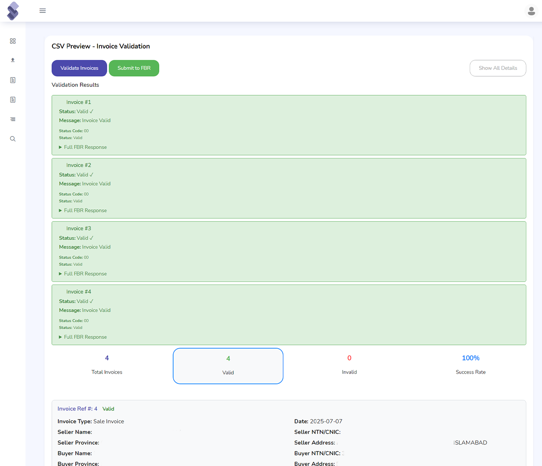Expand Full FBR Response for Invoice #1
Screen dimensions: 542x466
pyautogui.click(x=85, y=147)
